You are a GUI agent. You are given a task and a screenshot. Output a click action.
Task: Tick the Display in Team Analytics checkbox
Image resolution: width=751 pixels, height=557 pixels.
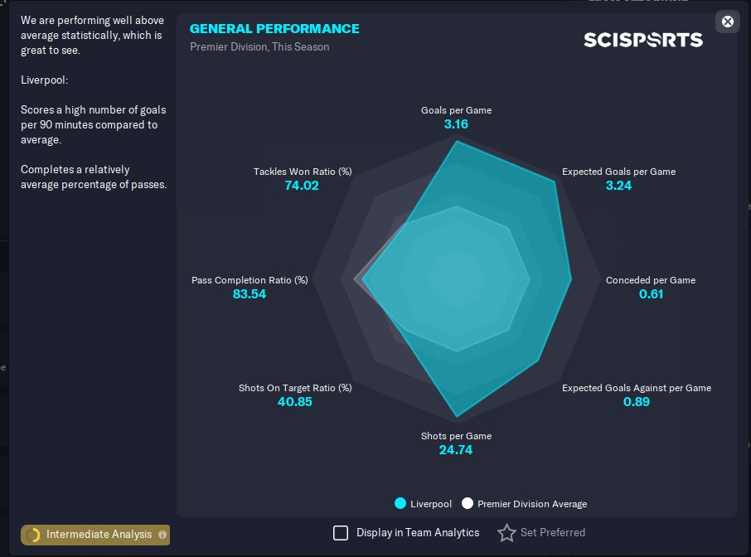341,533
